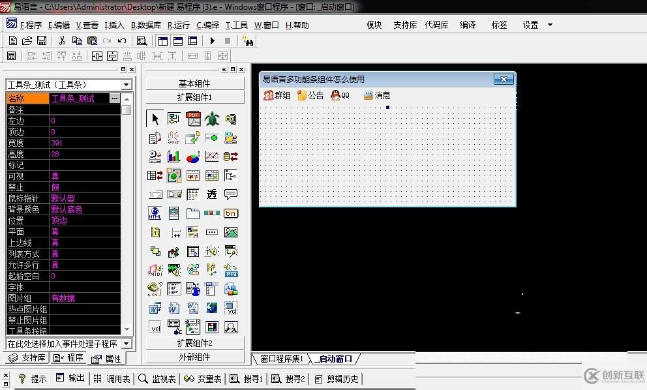Pick the globe browser component icon
647x390 pixels.
[x=212, y=308]
